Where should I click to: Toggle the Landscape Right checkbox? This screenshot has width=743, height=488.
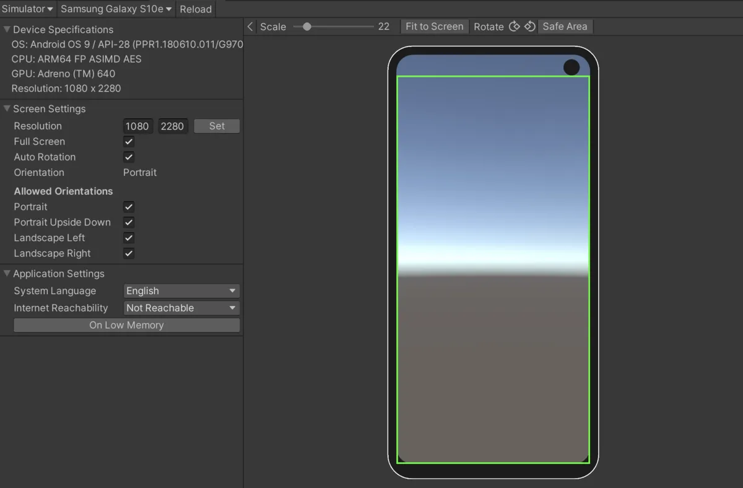point(129,253)
